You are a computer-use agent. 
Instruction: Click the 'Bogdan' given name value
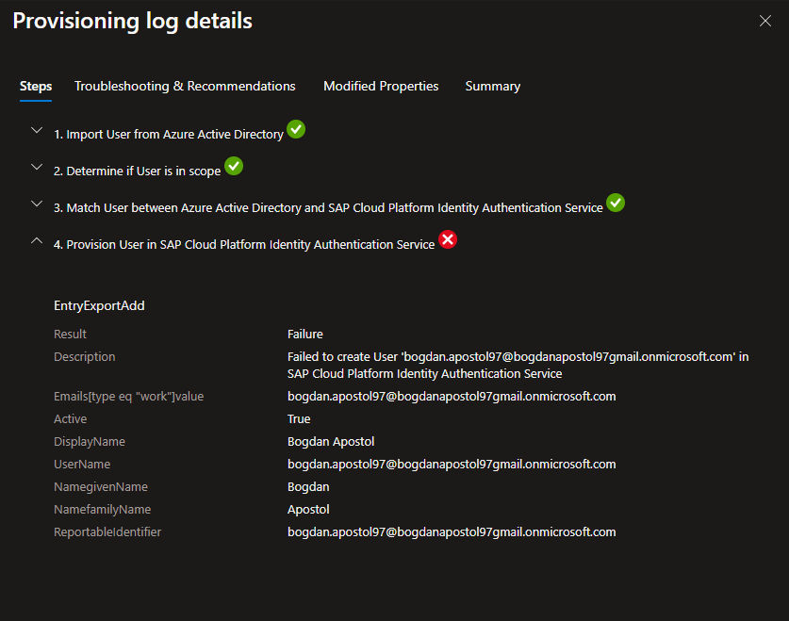point(308,487)
